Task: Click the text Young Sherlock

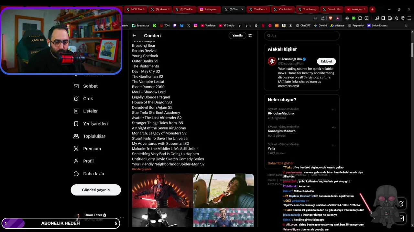Action: coord(145,56)
